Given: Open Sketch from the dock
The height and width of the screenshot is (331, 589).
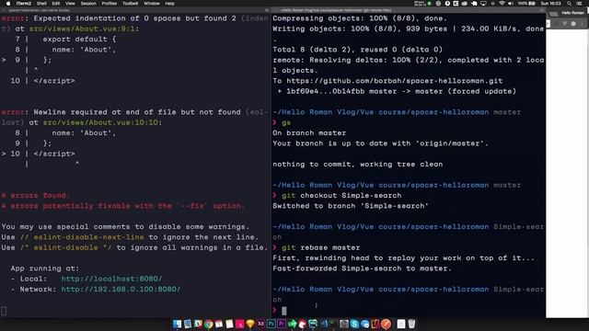Looking at the screenshot, I should point(250,324).
